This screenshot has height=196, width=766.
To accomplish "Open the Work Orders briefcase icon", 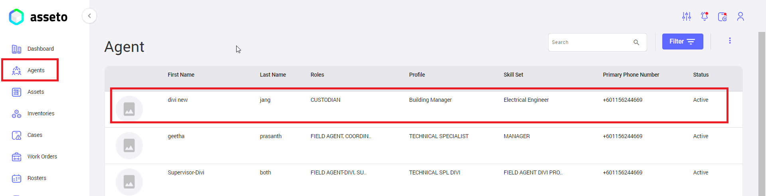I will point(16,157).
